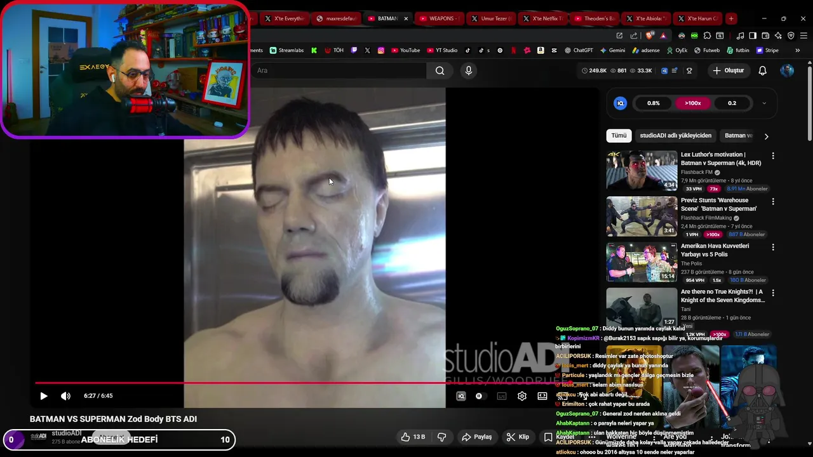Open a new browser tab

point(731,18)
